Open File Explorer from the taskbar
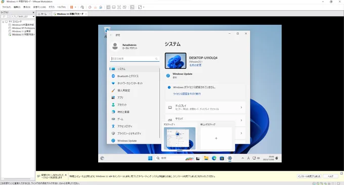 point(206,158)
